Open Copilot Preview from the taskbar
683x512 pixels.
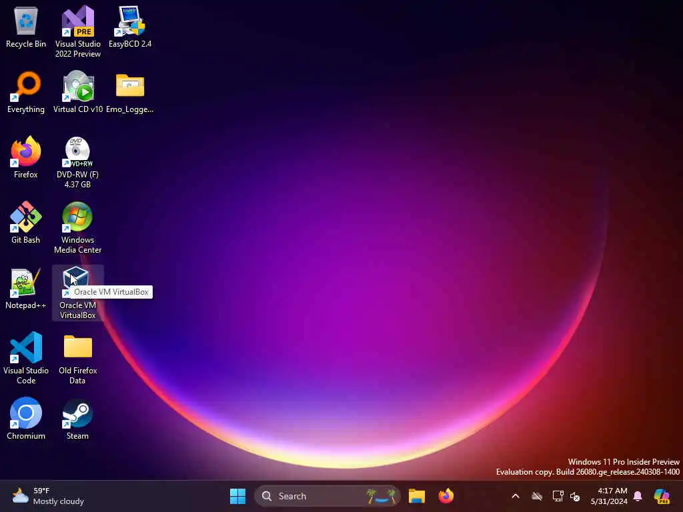coord(661,496)
